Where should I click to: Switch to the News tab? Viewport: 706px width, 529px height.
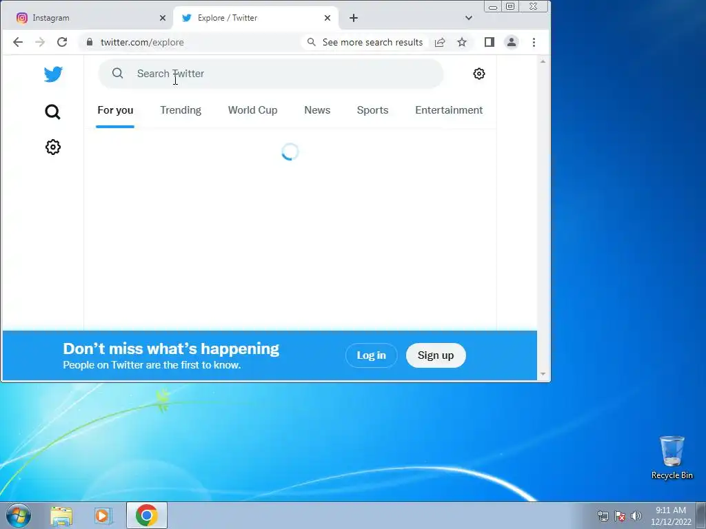[x=317, y=110]
